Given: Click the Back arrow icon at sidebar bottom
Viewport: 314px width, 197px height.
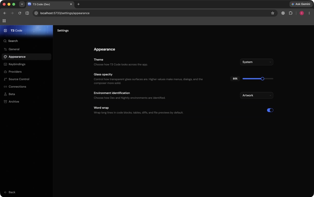Looking at the screenshot, I should click(x=5, y=192).
